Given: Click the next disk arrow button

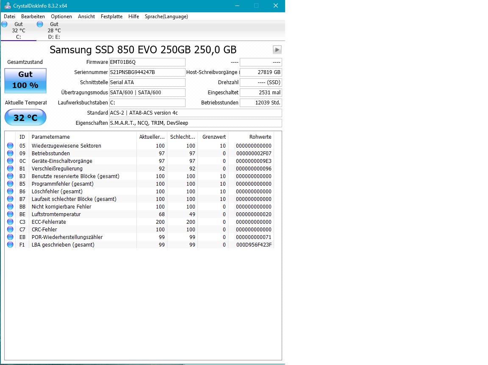Looking at the screenshot, I should (277, 50).
